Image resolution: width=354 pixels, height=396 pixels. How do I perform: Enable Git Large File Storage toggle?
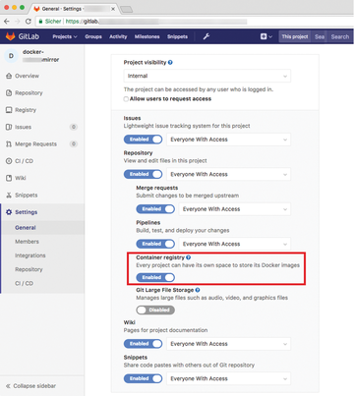[155, 310]
